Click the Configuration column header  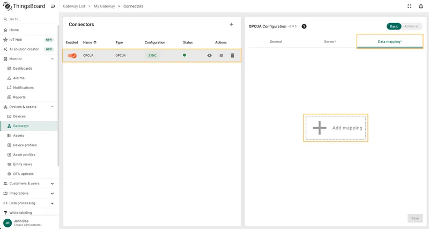pyautogui.click(x=155, y=42)
